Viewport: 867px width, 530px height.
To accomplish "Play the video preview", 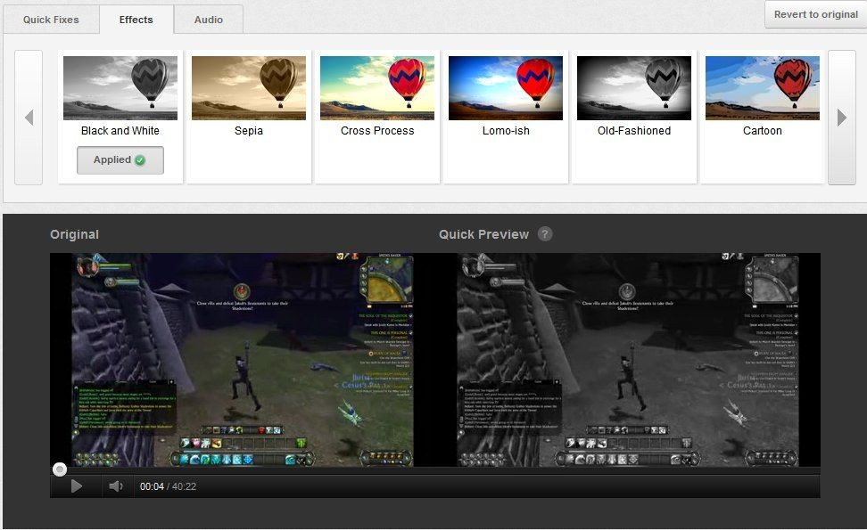I will (x=77, y=486).
